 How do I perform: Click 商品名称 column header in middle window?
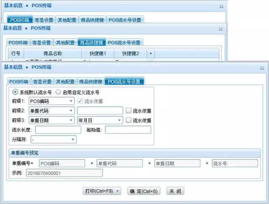[53, 53]
